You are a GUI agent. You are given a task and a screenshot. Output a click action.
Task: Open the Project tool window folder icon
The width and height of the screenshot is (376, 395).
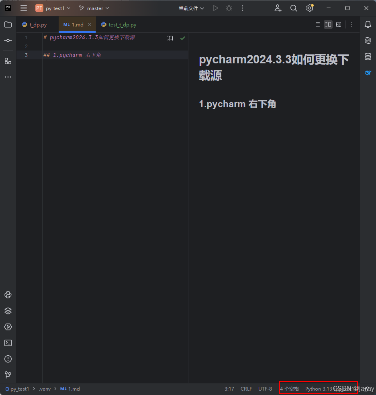coord(8,24)
